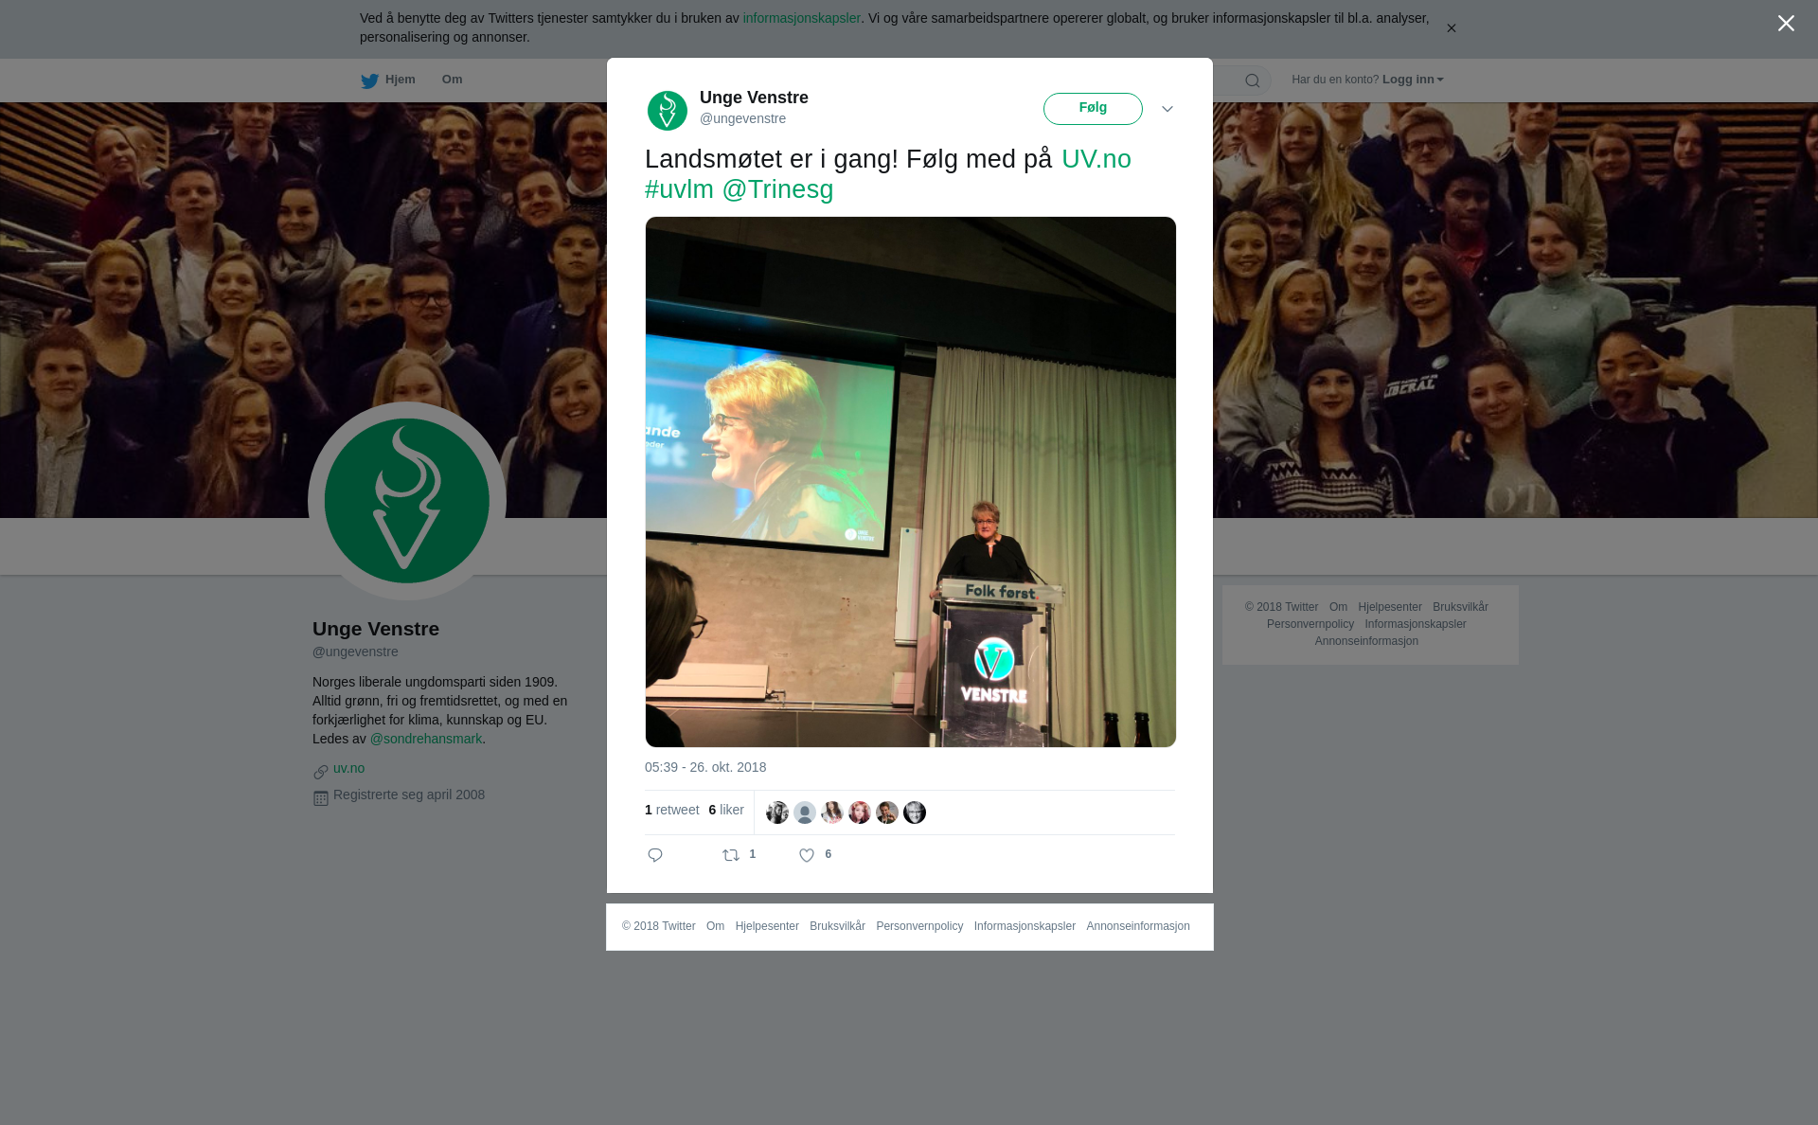Dismiss the cookie notice banner

[1451, 28]
